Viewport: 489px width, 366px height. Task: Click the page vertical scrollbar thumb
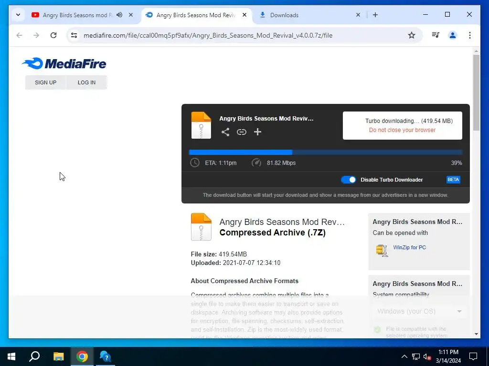click(x=476, y=93)
